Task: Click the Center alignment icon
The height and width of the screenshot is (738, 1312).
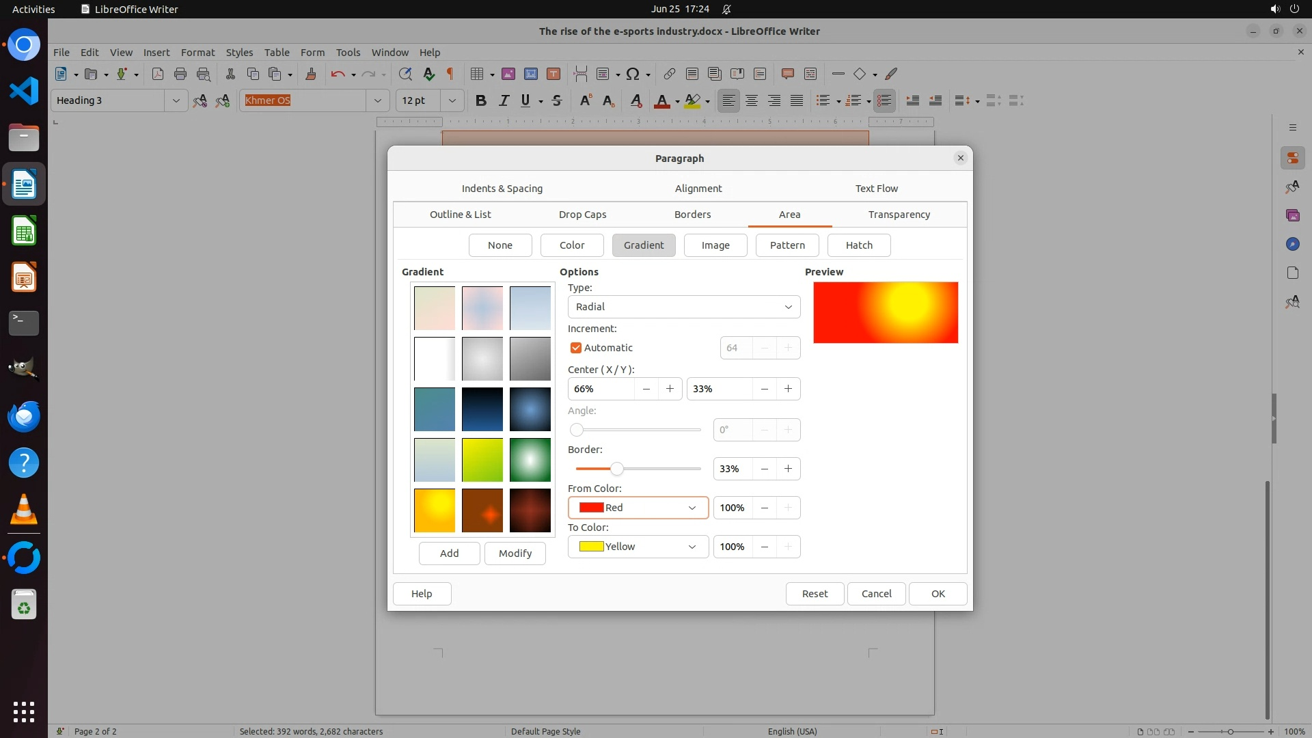Action: click(x=752, y=100)
